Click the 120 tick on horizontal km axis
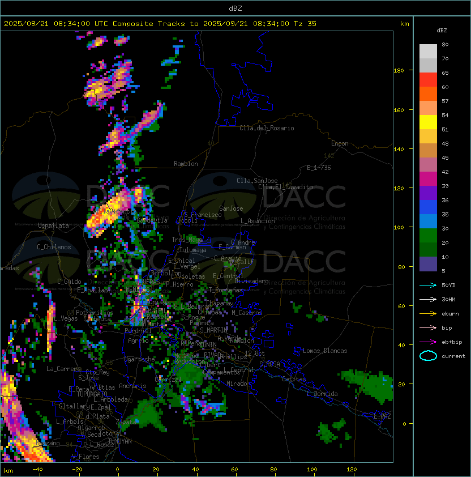The image size is (471, 477). click(x=352, y=470)
